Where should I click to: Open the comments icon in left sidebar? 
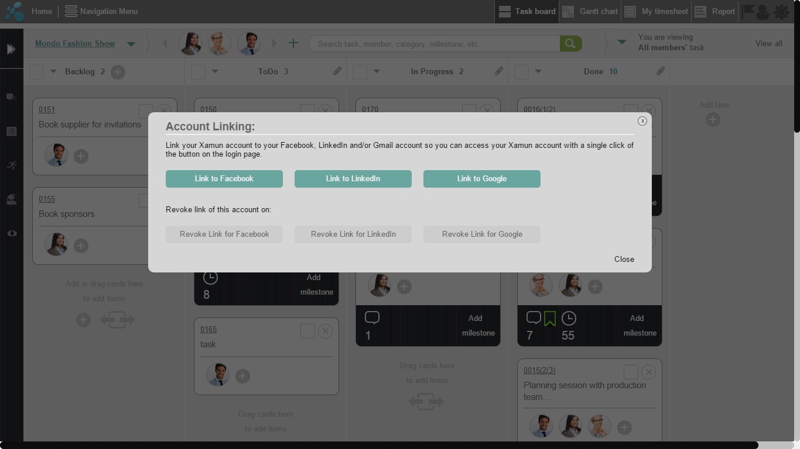click(11, 97)
